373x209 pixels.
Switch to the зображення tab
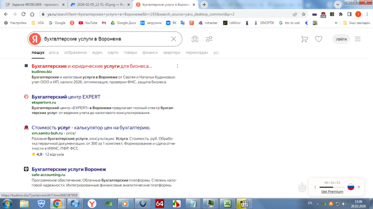tap(75, 52)
